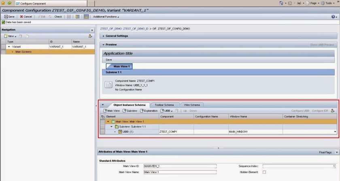Add a Main View in schema toolbar

(112, 110)
